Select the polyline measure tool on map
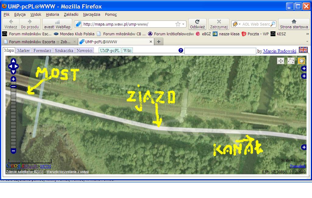This screenshot has width=312, height=198. [x=291, y=61]
